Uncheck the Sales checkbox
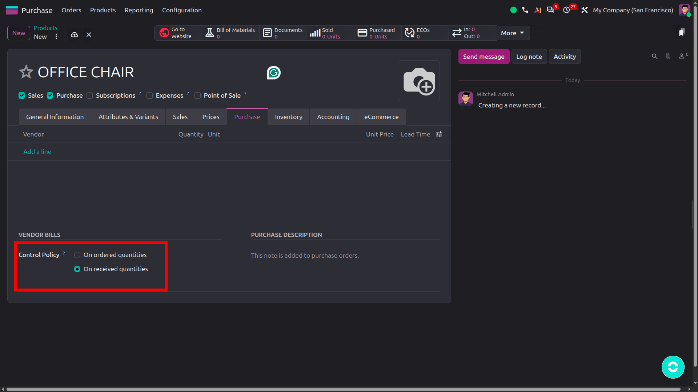This screenshot has height=392, width=698. [22, 95]
